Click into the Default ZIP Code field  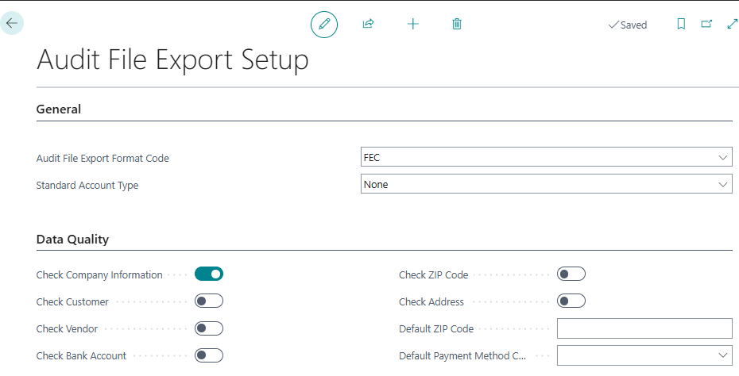tap(644, 328)
